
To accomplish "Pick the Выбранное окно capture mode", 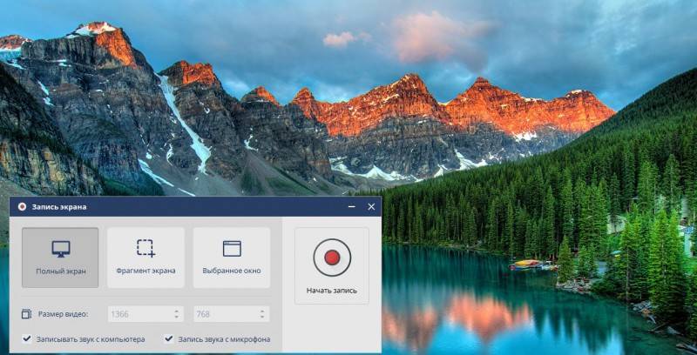I will 232,258.
